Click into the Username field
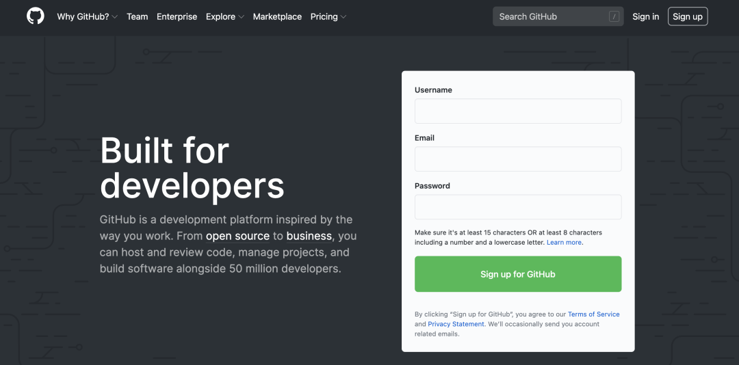Viewport: 739px width, 365px height. click(x=518, y=111)
